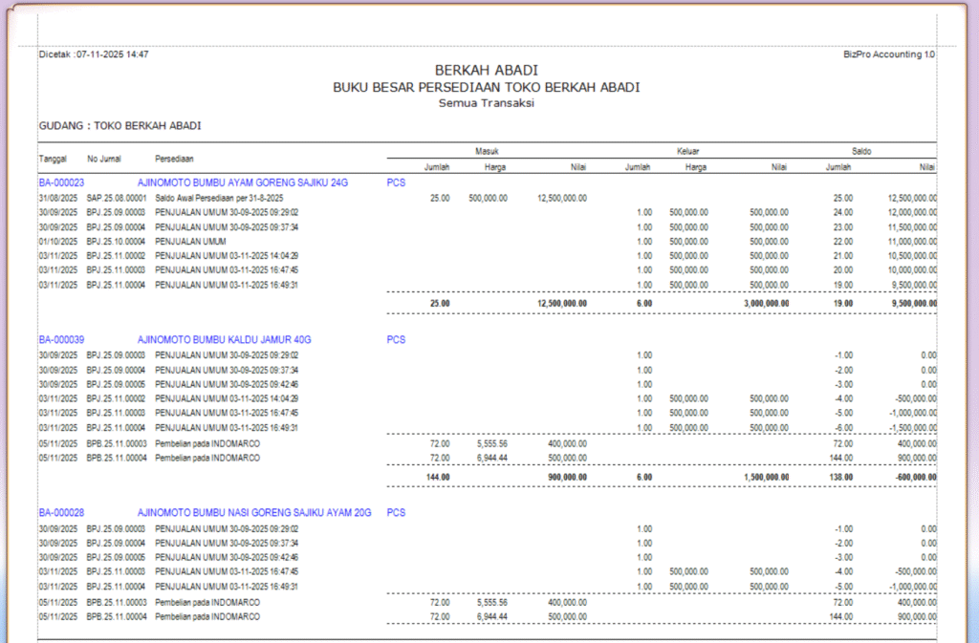Click the Masuk column group header
This screenshot has width=979, height=643.
click(488, 151)
